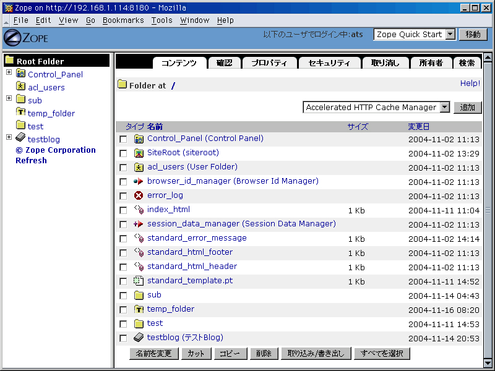Click the 取り込み/書き出し button

316,353
